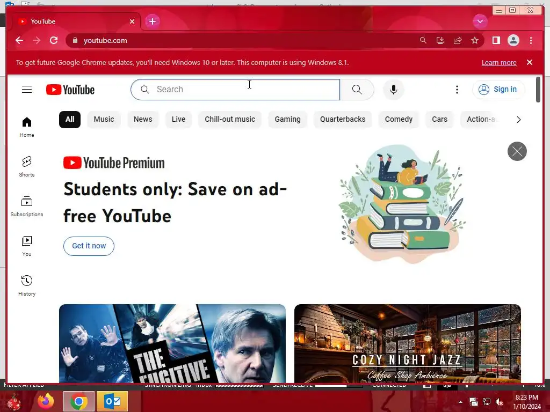This screenshot has height=412, width=550.
Task: Click the Get it now button
Action: tap(89, 246)
